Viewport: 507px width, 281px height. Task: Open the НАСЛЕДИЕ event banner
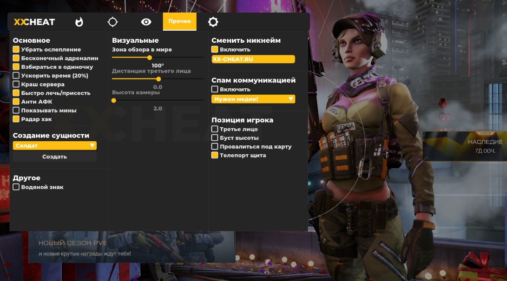pos(465,146)
